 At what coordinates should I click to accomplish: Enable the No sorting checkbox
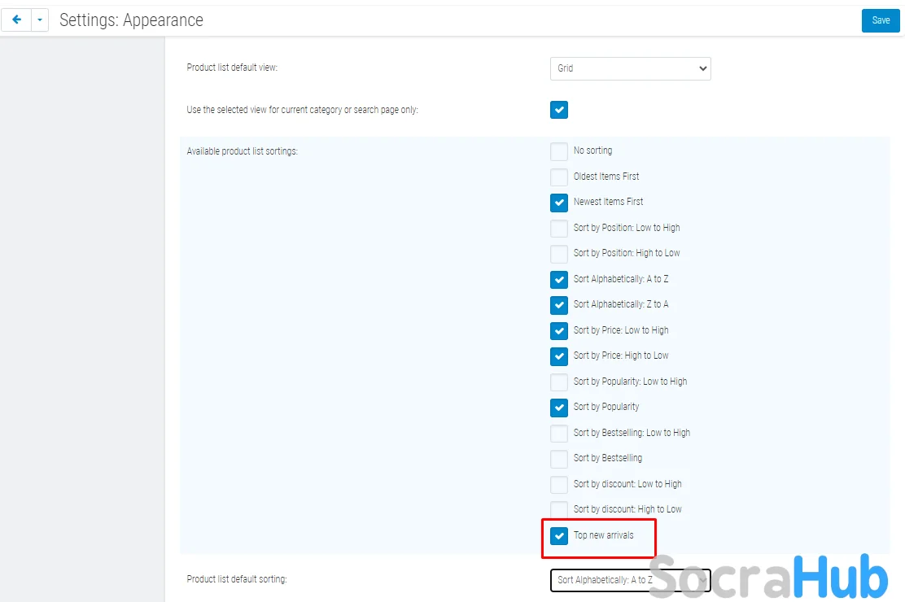[x=559, y=151]
